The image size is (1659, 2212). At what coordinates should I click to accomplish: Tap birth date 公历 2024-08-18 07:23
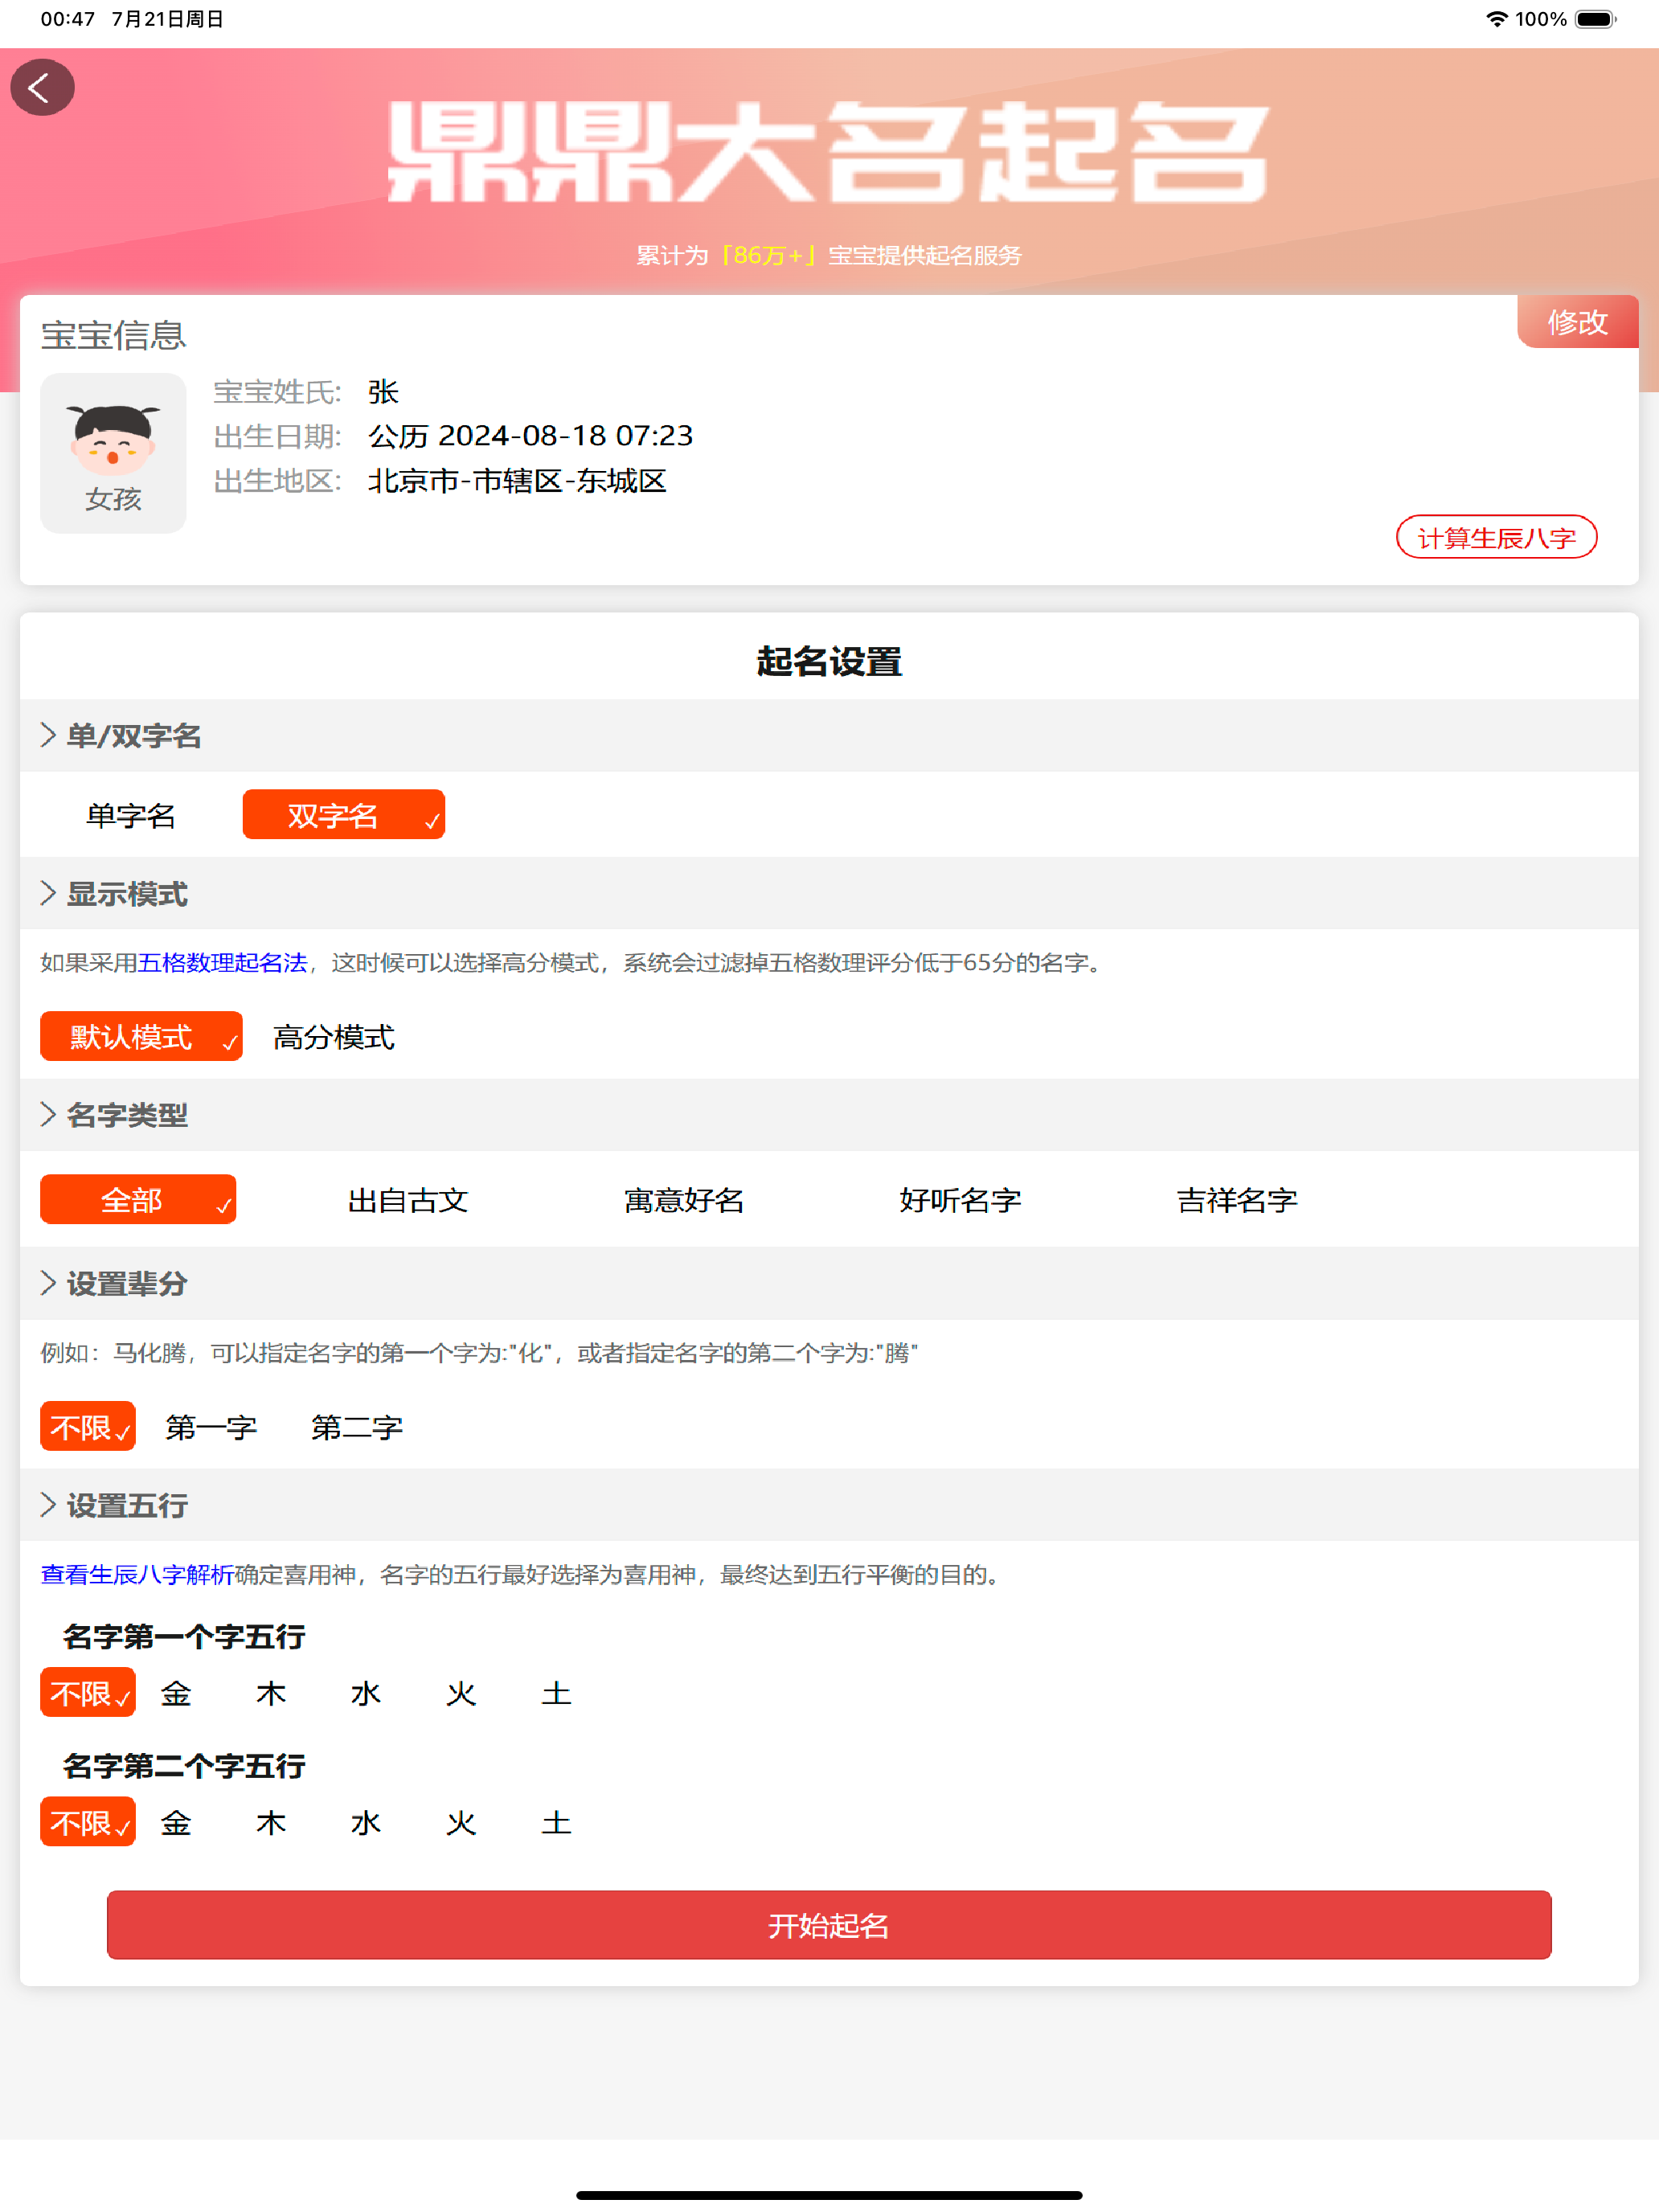click(531, 436)
